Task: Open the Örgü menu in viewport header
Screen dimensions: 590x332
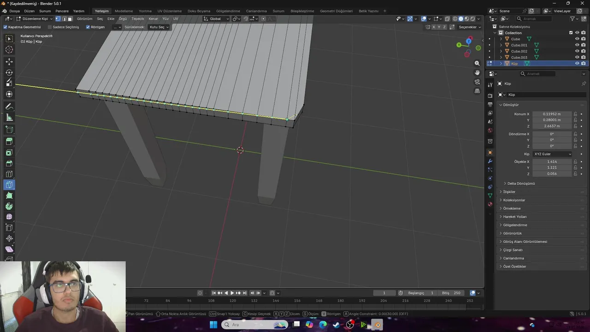Action: [123, 19]
